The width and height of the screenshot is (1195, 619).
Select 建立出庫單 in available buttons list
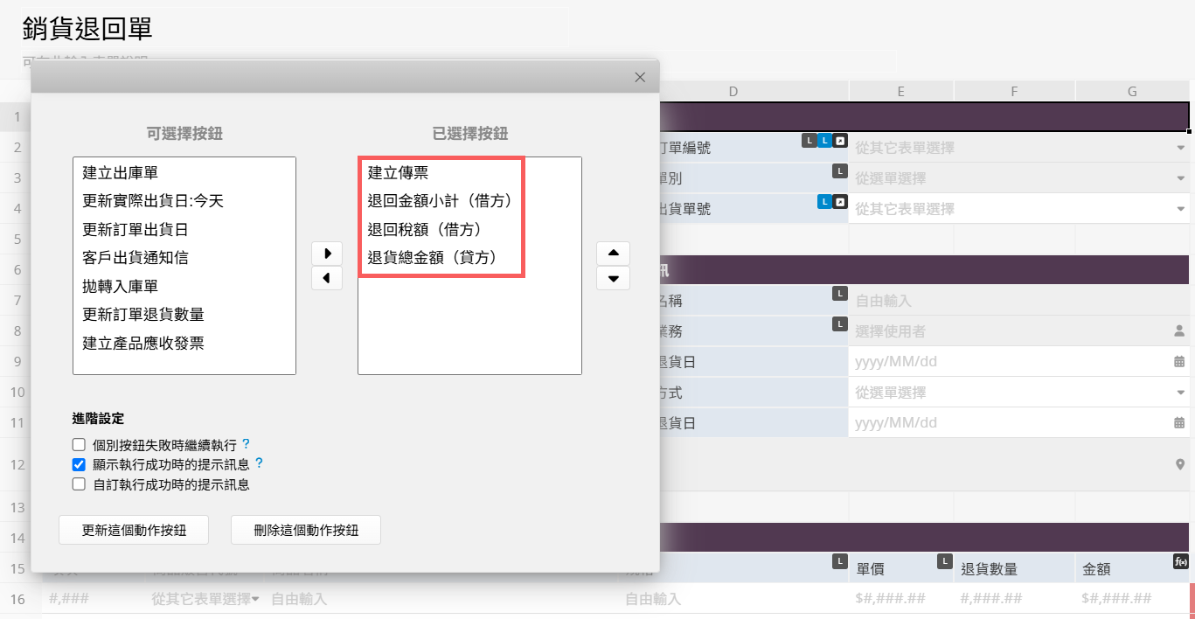(x=184, y=173)
